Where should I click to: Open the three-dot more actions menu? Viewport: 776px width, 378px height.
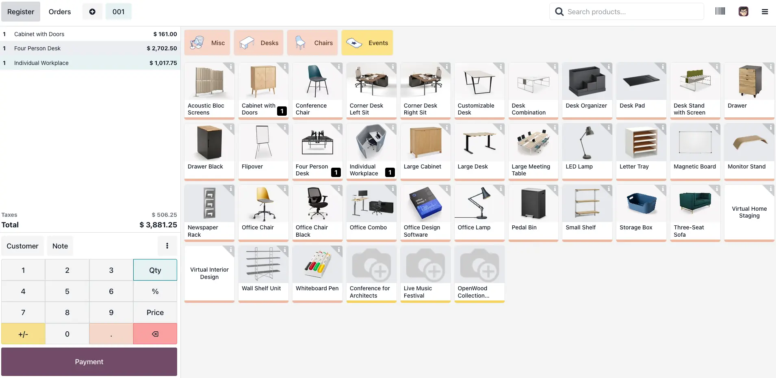(167, 246)
